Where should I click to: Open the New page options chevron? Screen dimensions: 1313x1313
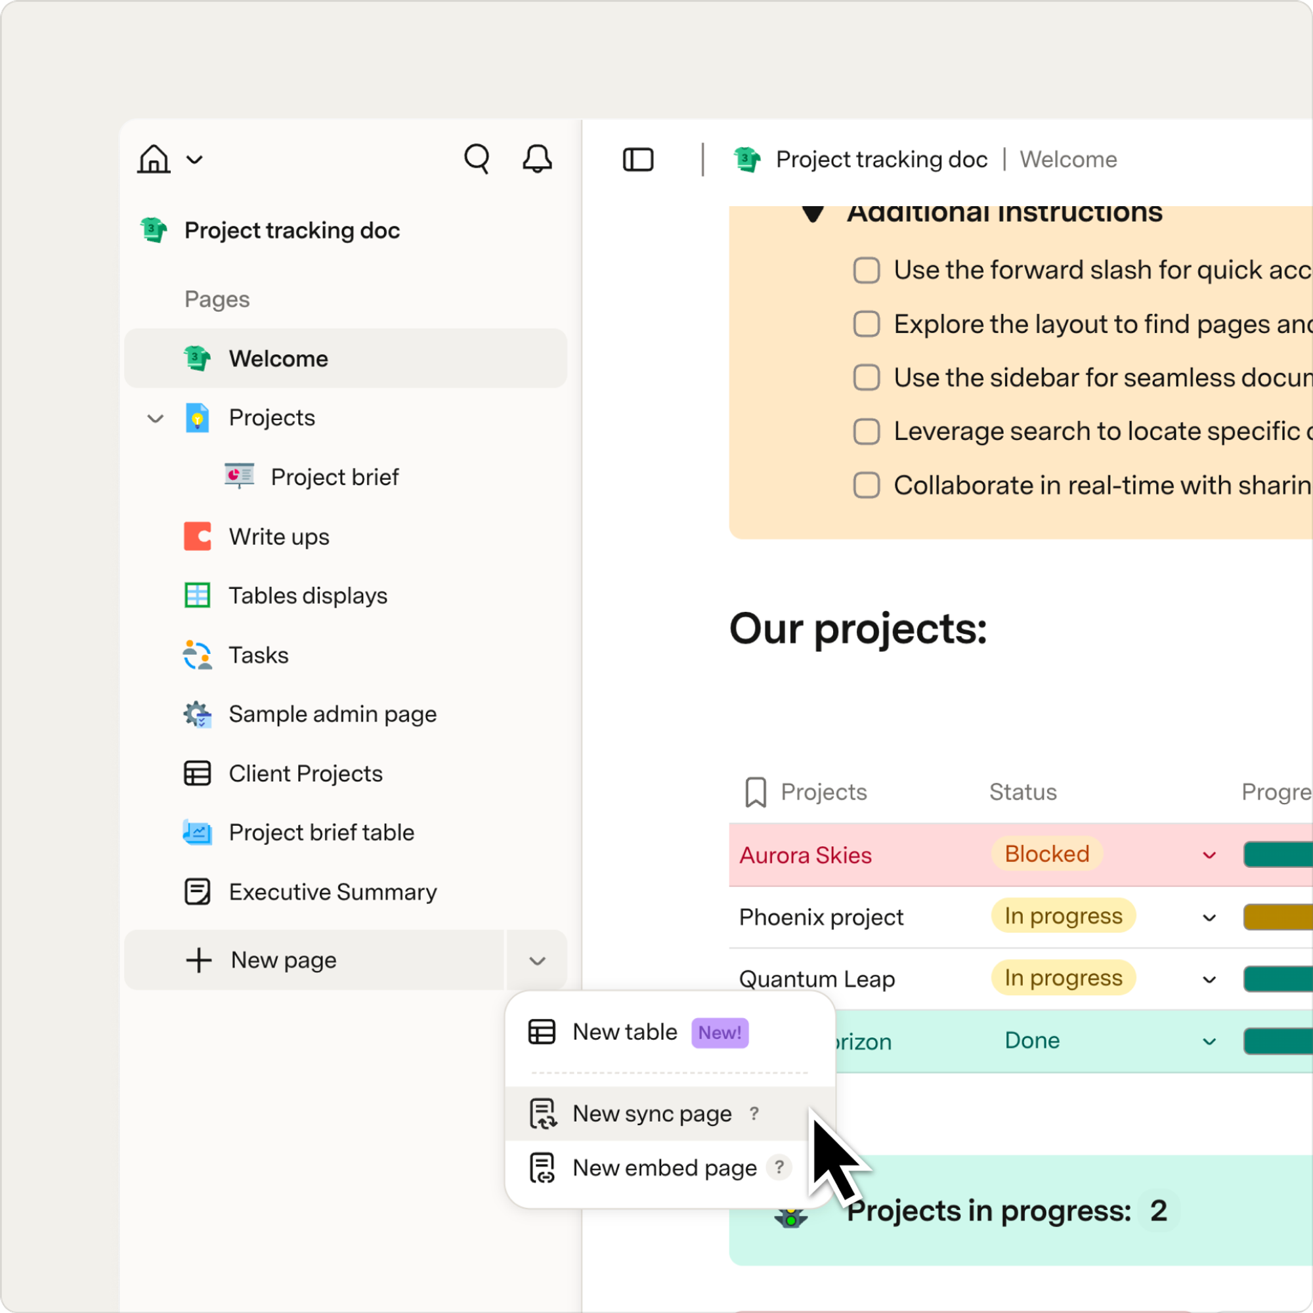(537, 960)
